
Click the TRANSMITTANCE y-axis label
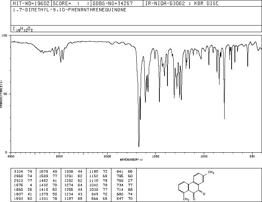(x=1, y=94)
